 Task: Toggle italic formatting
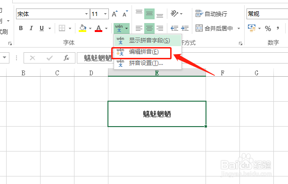(x=31, y=28)
